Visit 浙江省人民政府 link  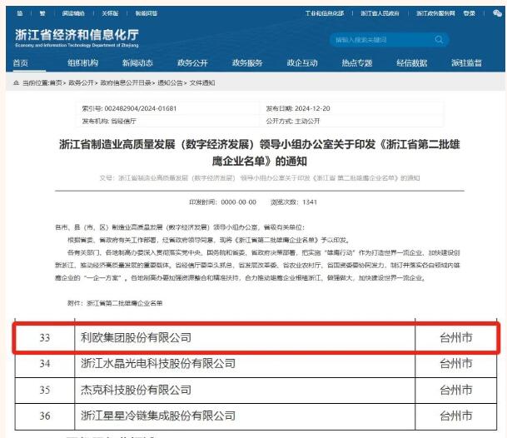tap(380, 13)
